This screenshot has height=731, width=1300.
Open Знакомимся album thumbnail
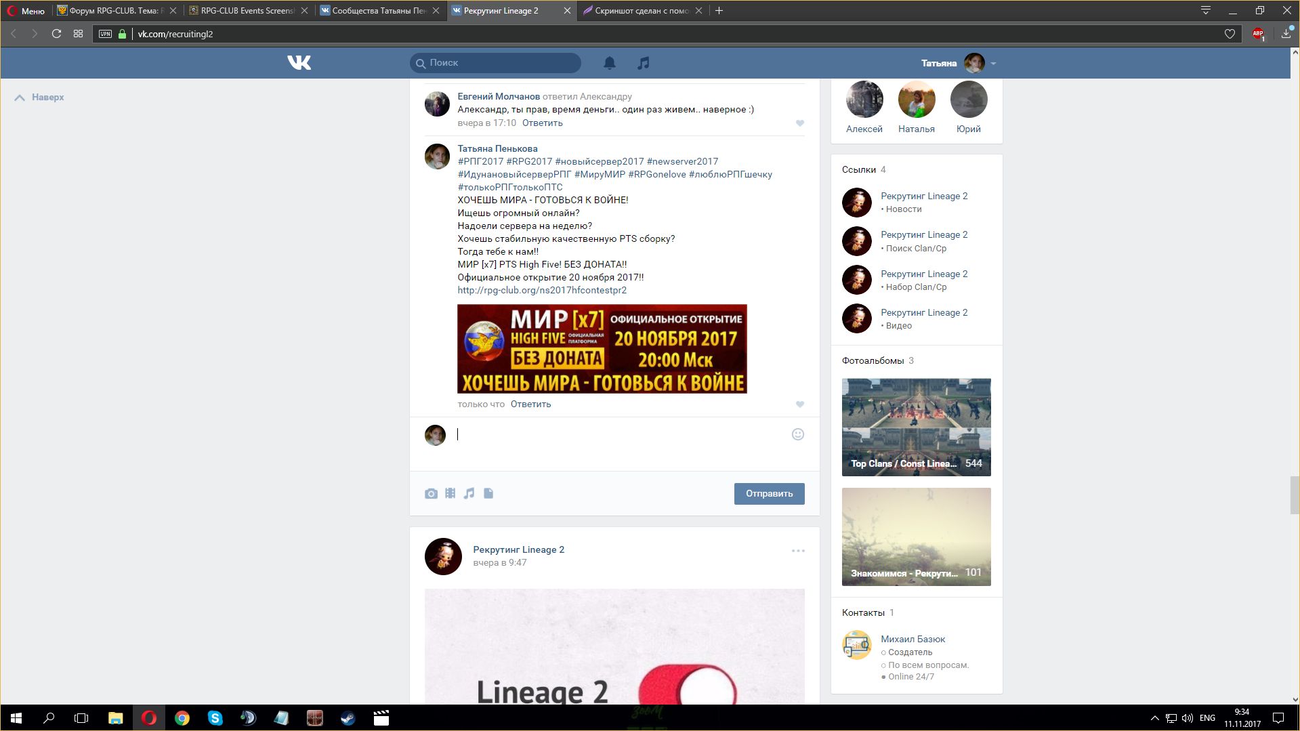(x=916, y=537)
